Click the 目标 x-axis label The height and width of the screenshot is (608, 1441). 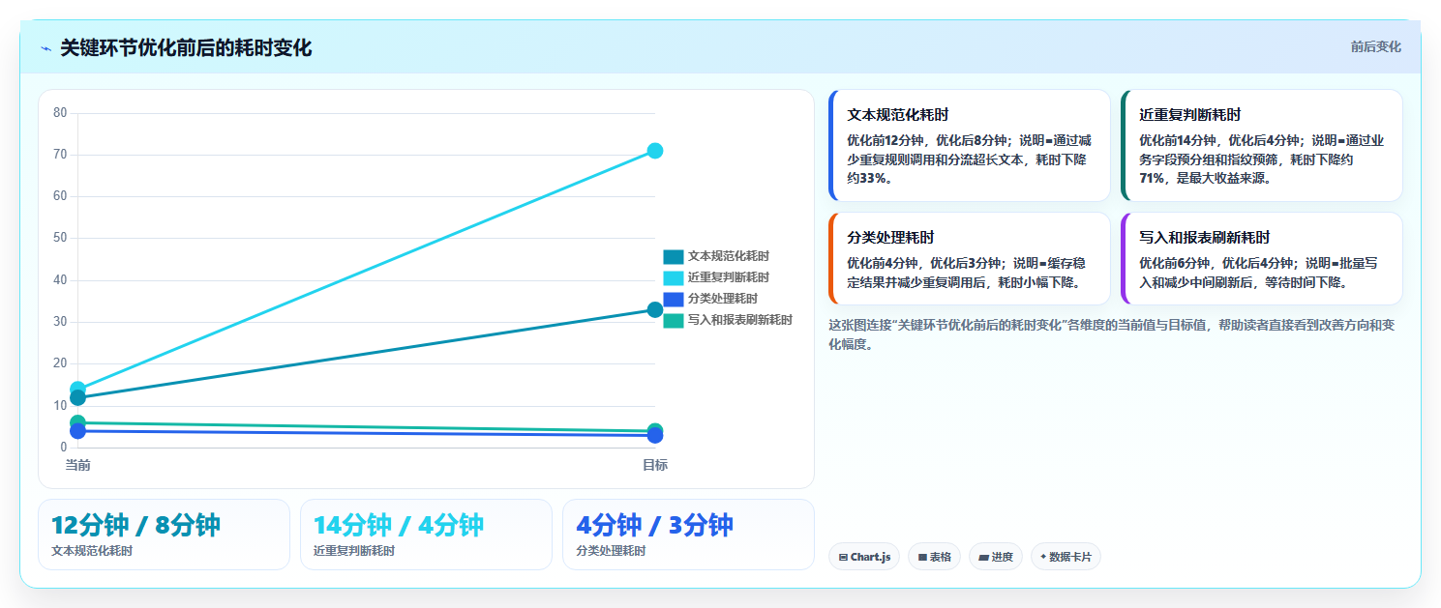(x=655, y=466)
